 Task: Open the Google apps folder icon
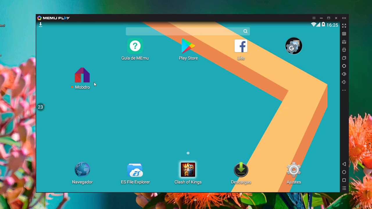(x=294, y=46)
